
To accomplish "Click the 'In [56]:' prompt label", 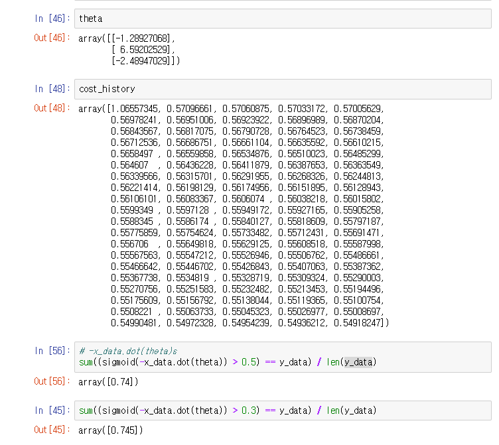I will click(x=52, y=351).
